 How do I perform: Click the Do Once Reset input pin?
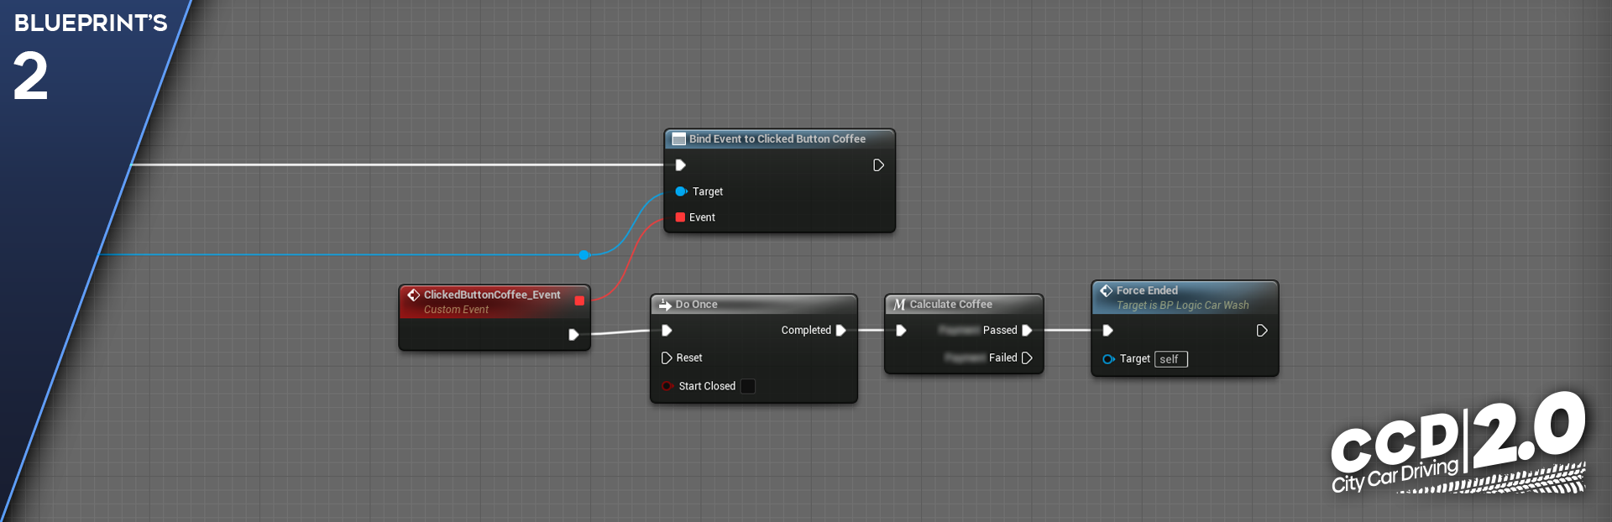667,358
